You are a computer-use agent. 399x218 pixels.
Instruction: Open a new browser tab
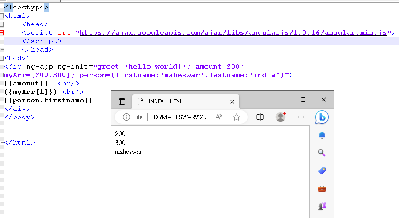click(x=247, y=101)
